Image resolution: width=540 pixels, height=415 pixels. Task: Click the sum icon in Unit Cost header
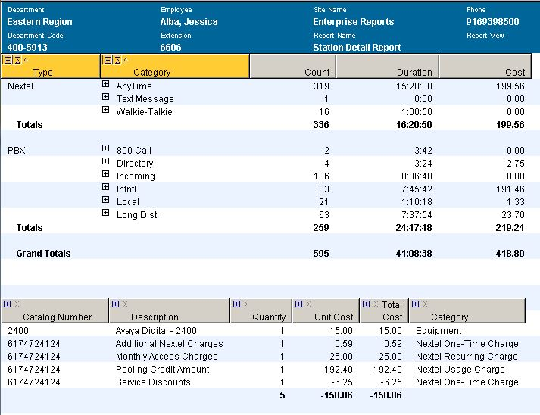307,304
